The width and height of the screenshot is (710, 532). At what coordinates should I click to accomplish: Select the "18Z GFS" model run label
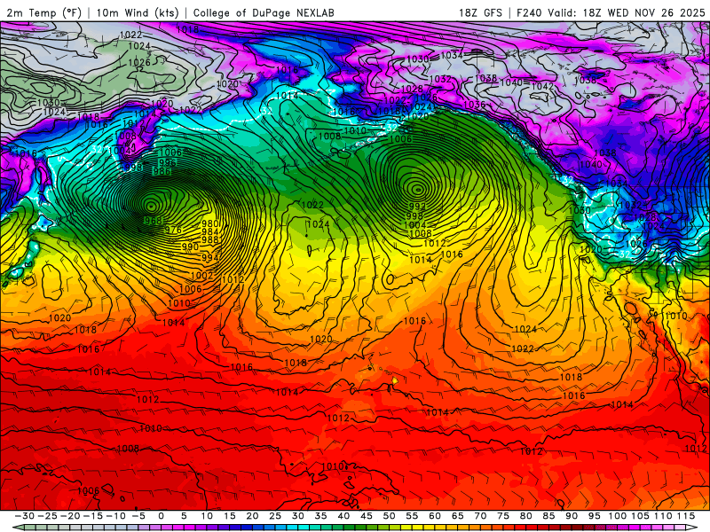click(480, 12)
